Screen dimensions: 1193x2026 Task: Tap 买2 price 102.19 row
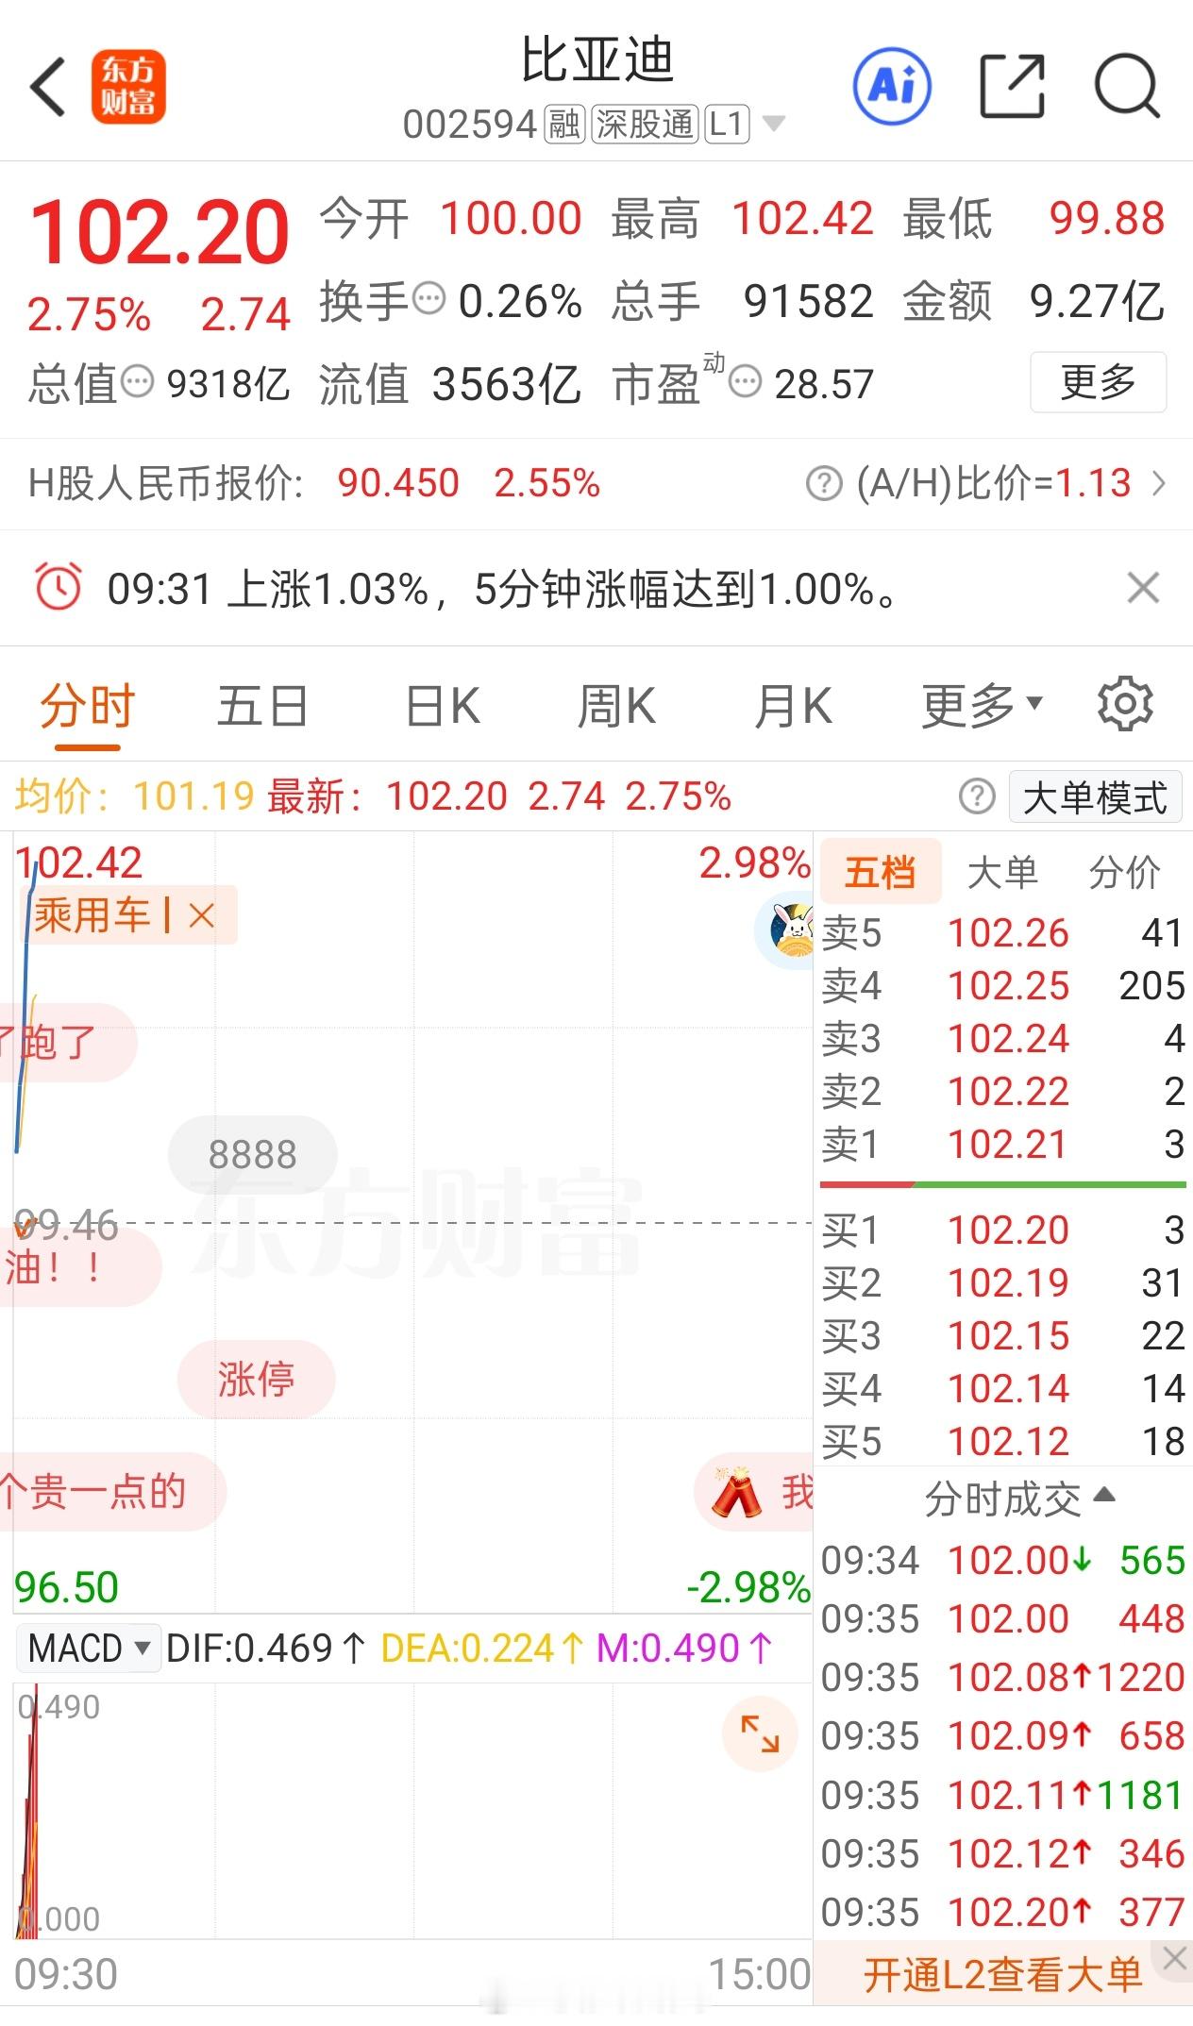pyautogui.click(x=1002, y=1283)
